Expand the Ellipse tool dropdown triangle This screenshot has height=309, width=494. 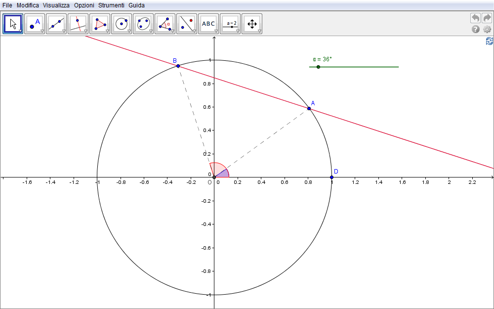coord(151,31)
